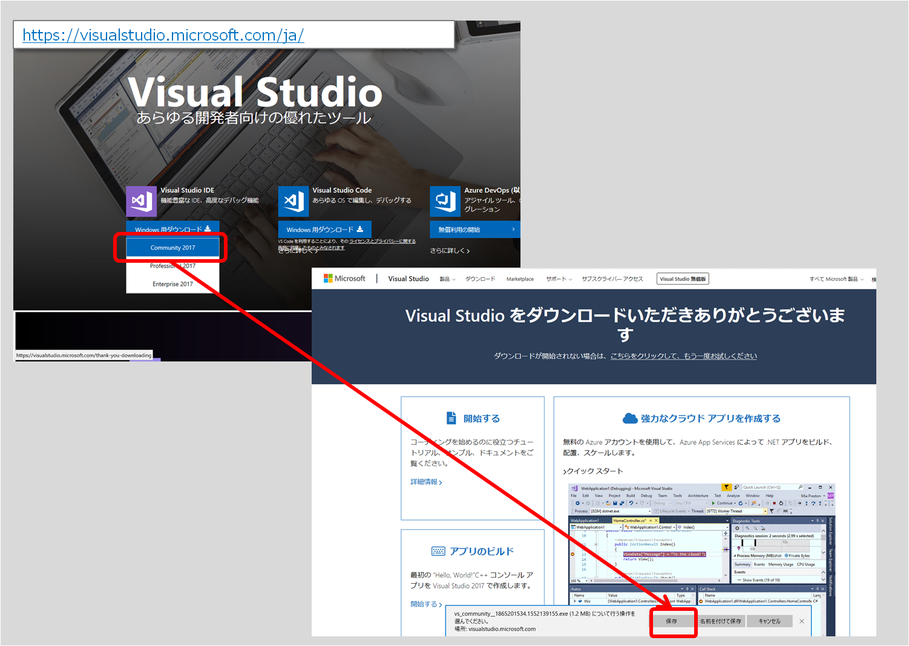Select Professional 2017 from download menu
The height and width of the screenshot is (646, 909).
tap(172, 266)
